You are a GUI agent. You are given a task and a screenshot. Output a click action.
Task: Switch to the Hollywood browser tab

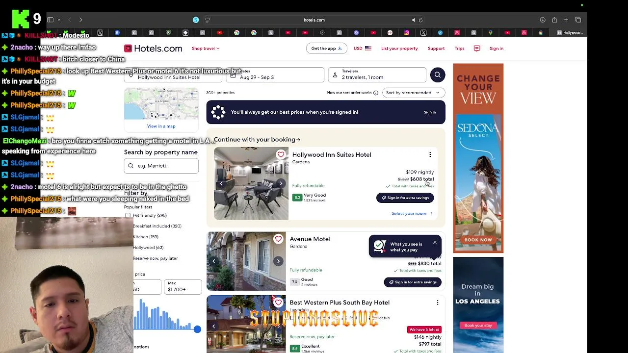(x=570, y=33)
